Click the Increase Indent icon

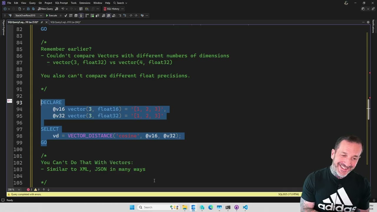[136, 15]
